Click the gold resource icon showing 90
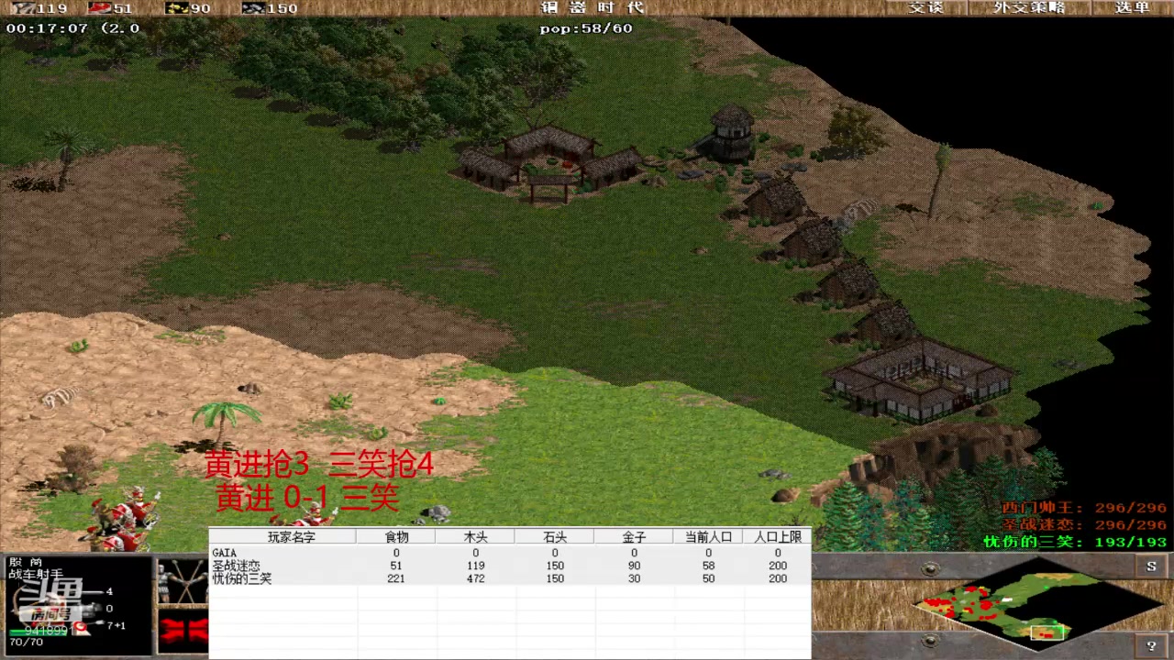 [x=176, y=8]
